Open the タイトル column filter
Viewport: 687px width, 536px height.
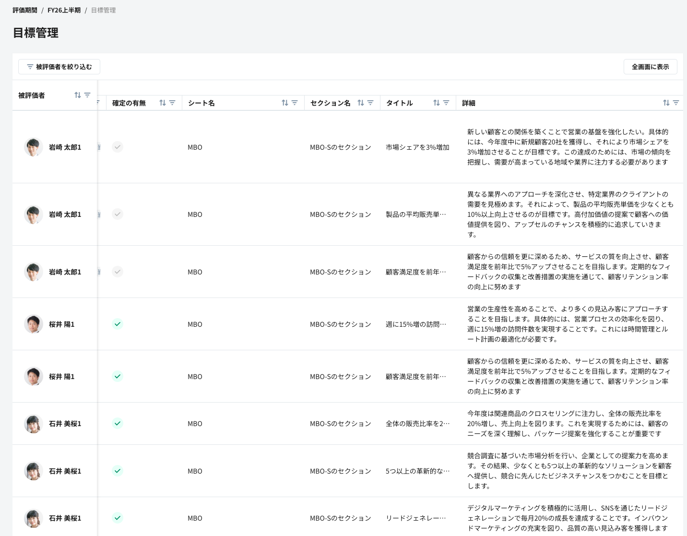(446, 103)
